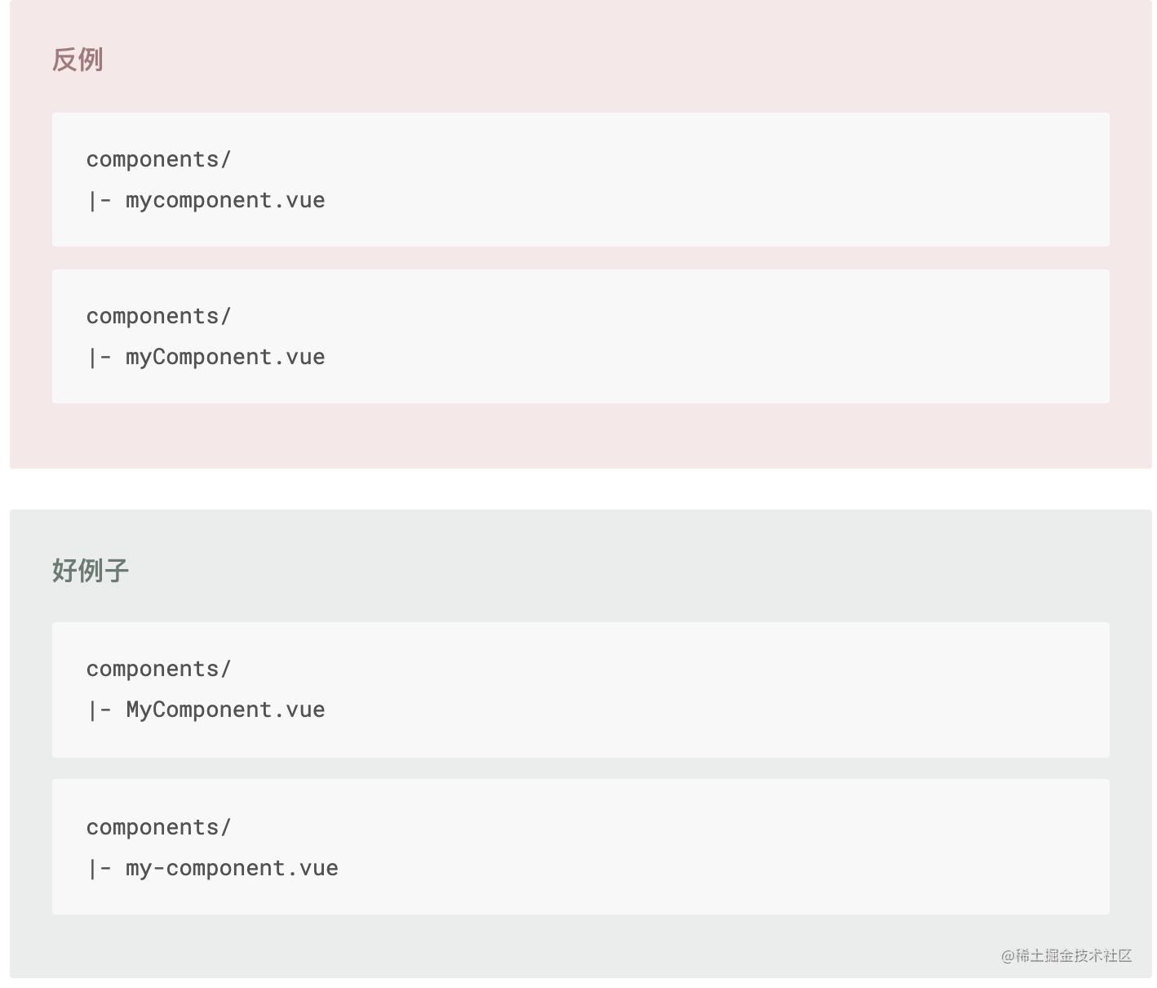Click the 子 character in 好例子 heading
This screenshot has width=1157, height=988.
[117, 570]
